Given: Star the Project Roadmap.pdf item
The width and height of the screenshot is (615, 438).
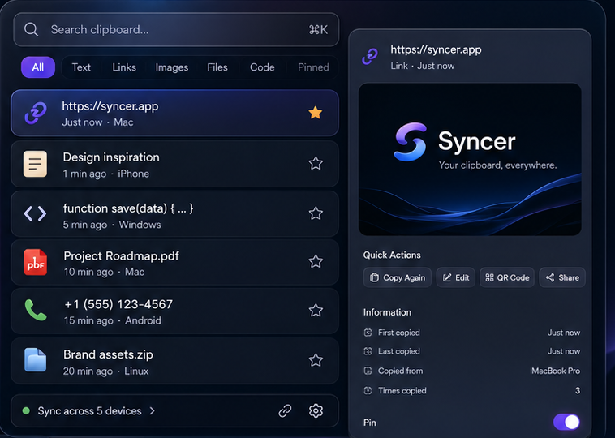Looking at the screenshot, I should tap(316, 261).
